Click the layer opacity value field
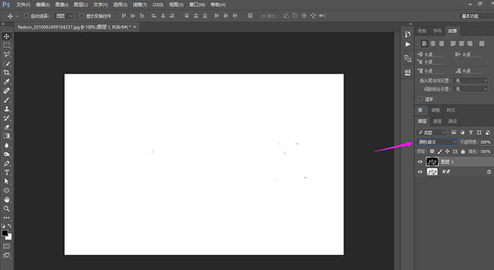The image size is (494, 270). [485, 142]
